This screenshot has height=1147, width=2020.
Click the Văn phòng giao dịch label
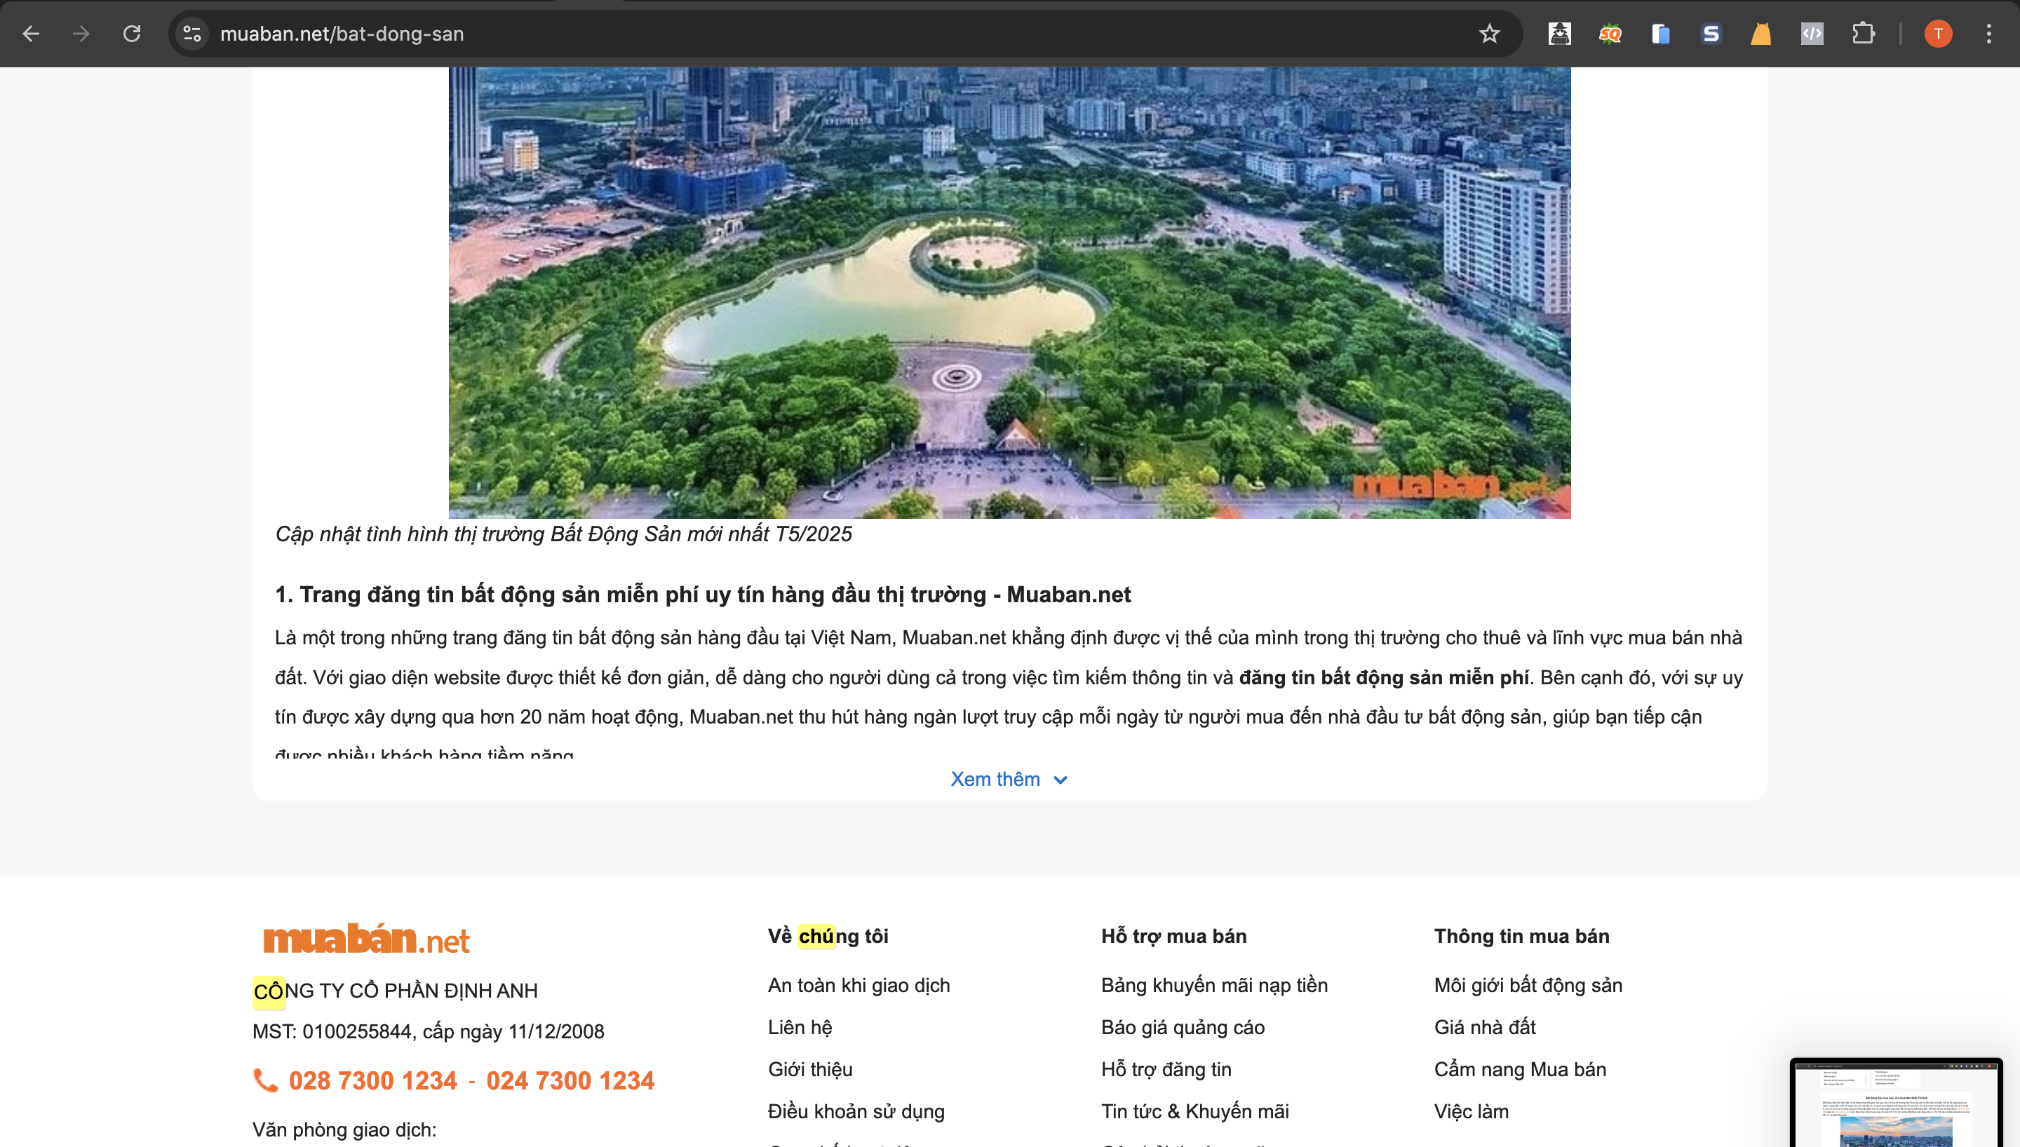point(344,1129)
